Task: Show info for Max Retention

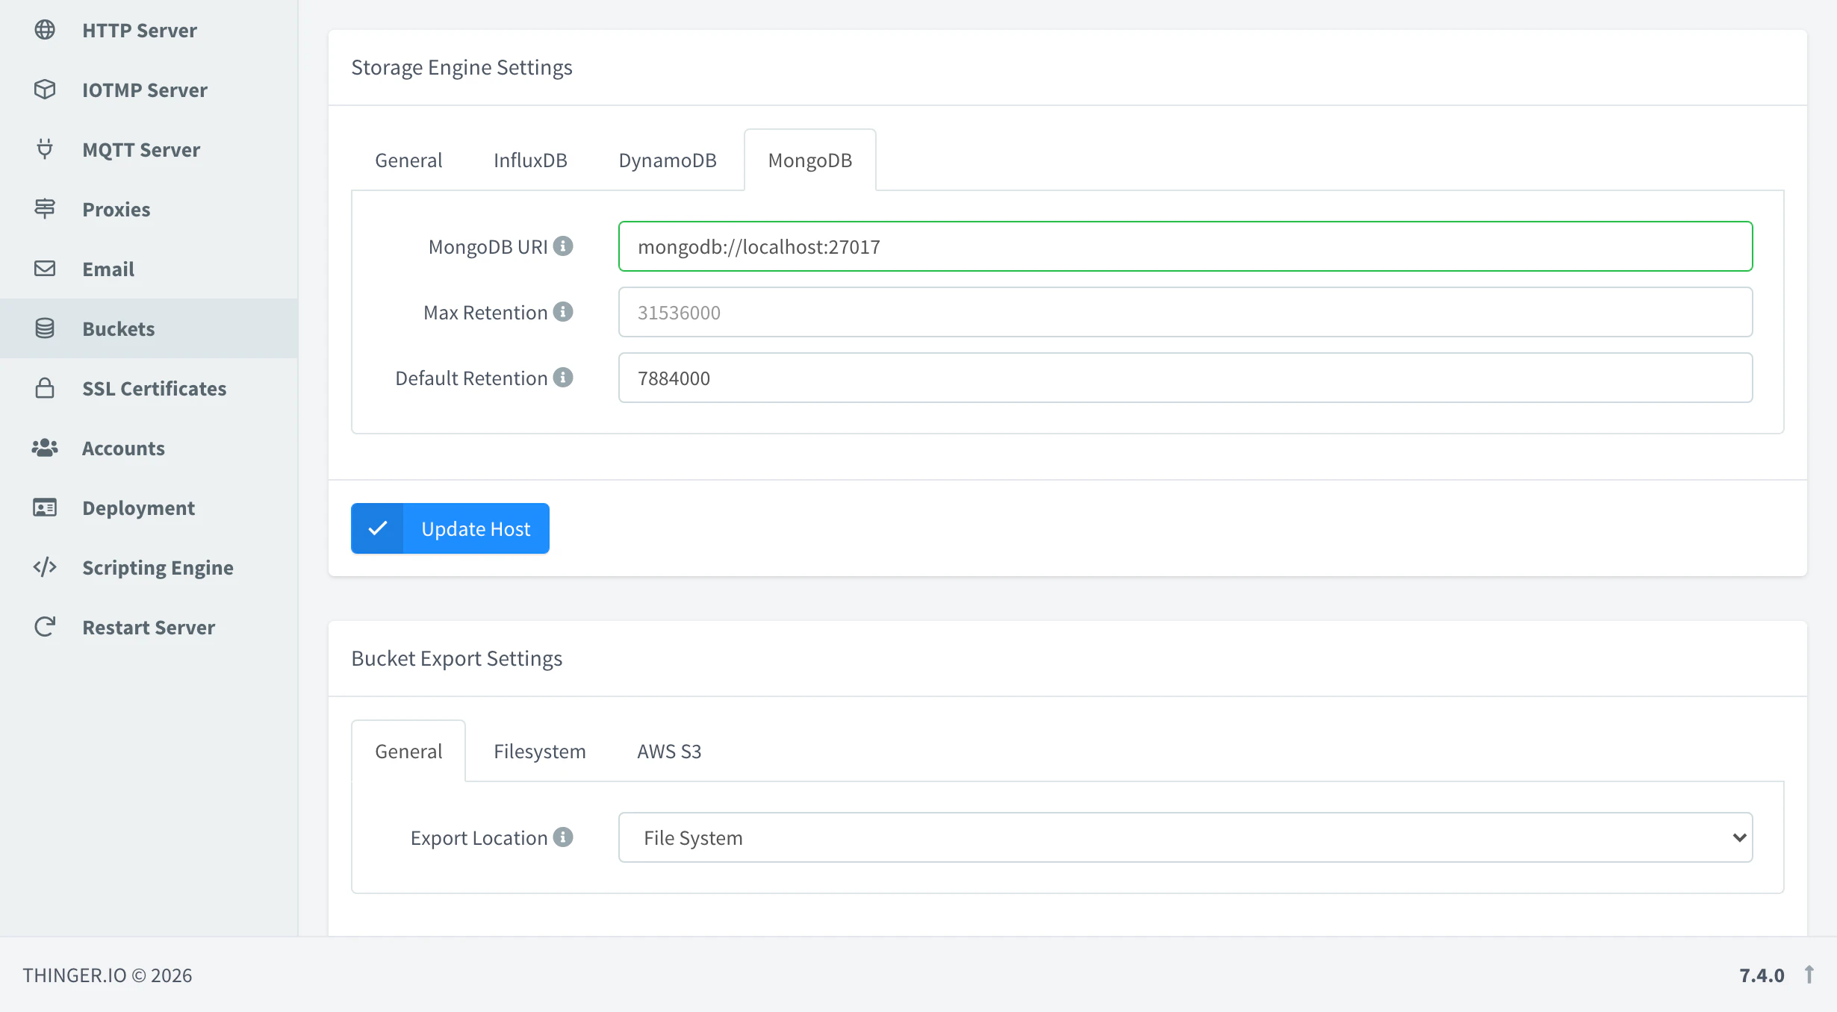Action: (563, 312)
